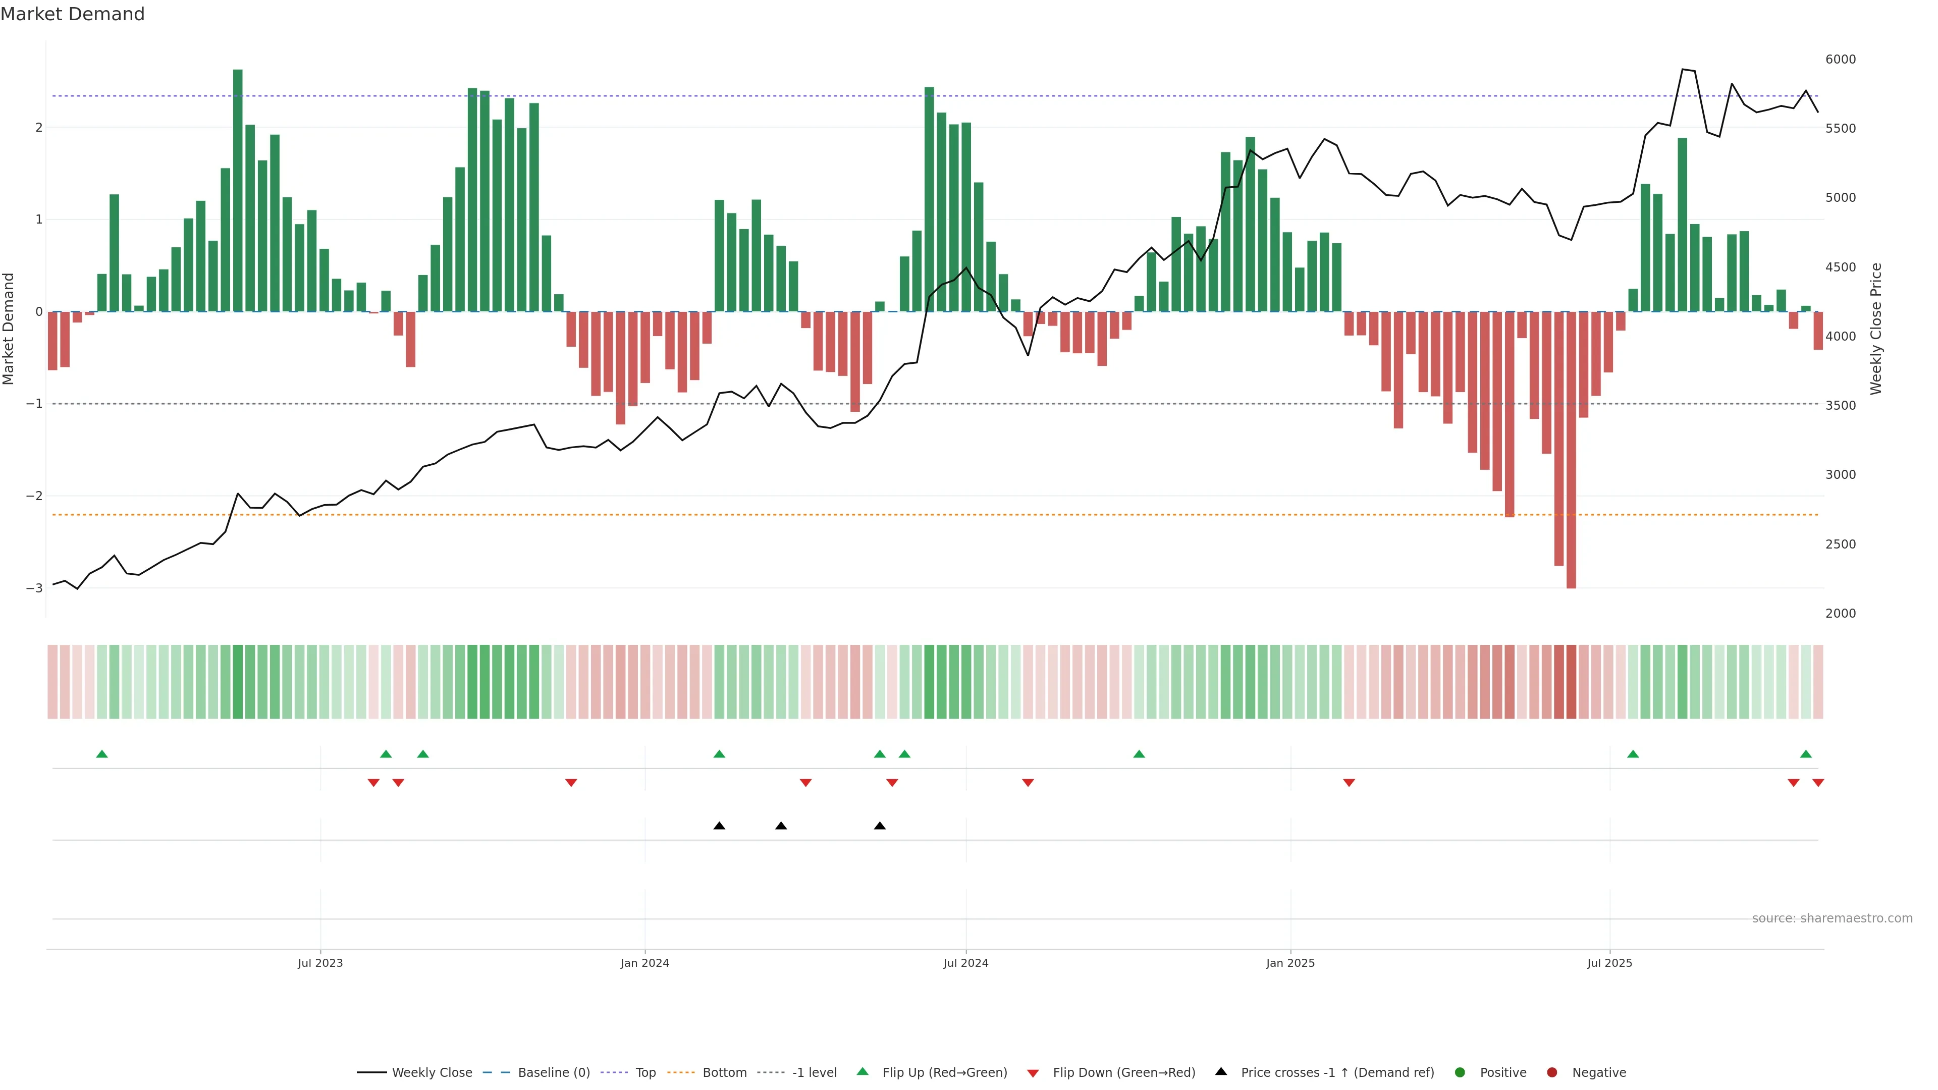1938x1090 pixels.
Task: Click the green Positive legend dot
Action: click(1460, 1072)
